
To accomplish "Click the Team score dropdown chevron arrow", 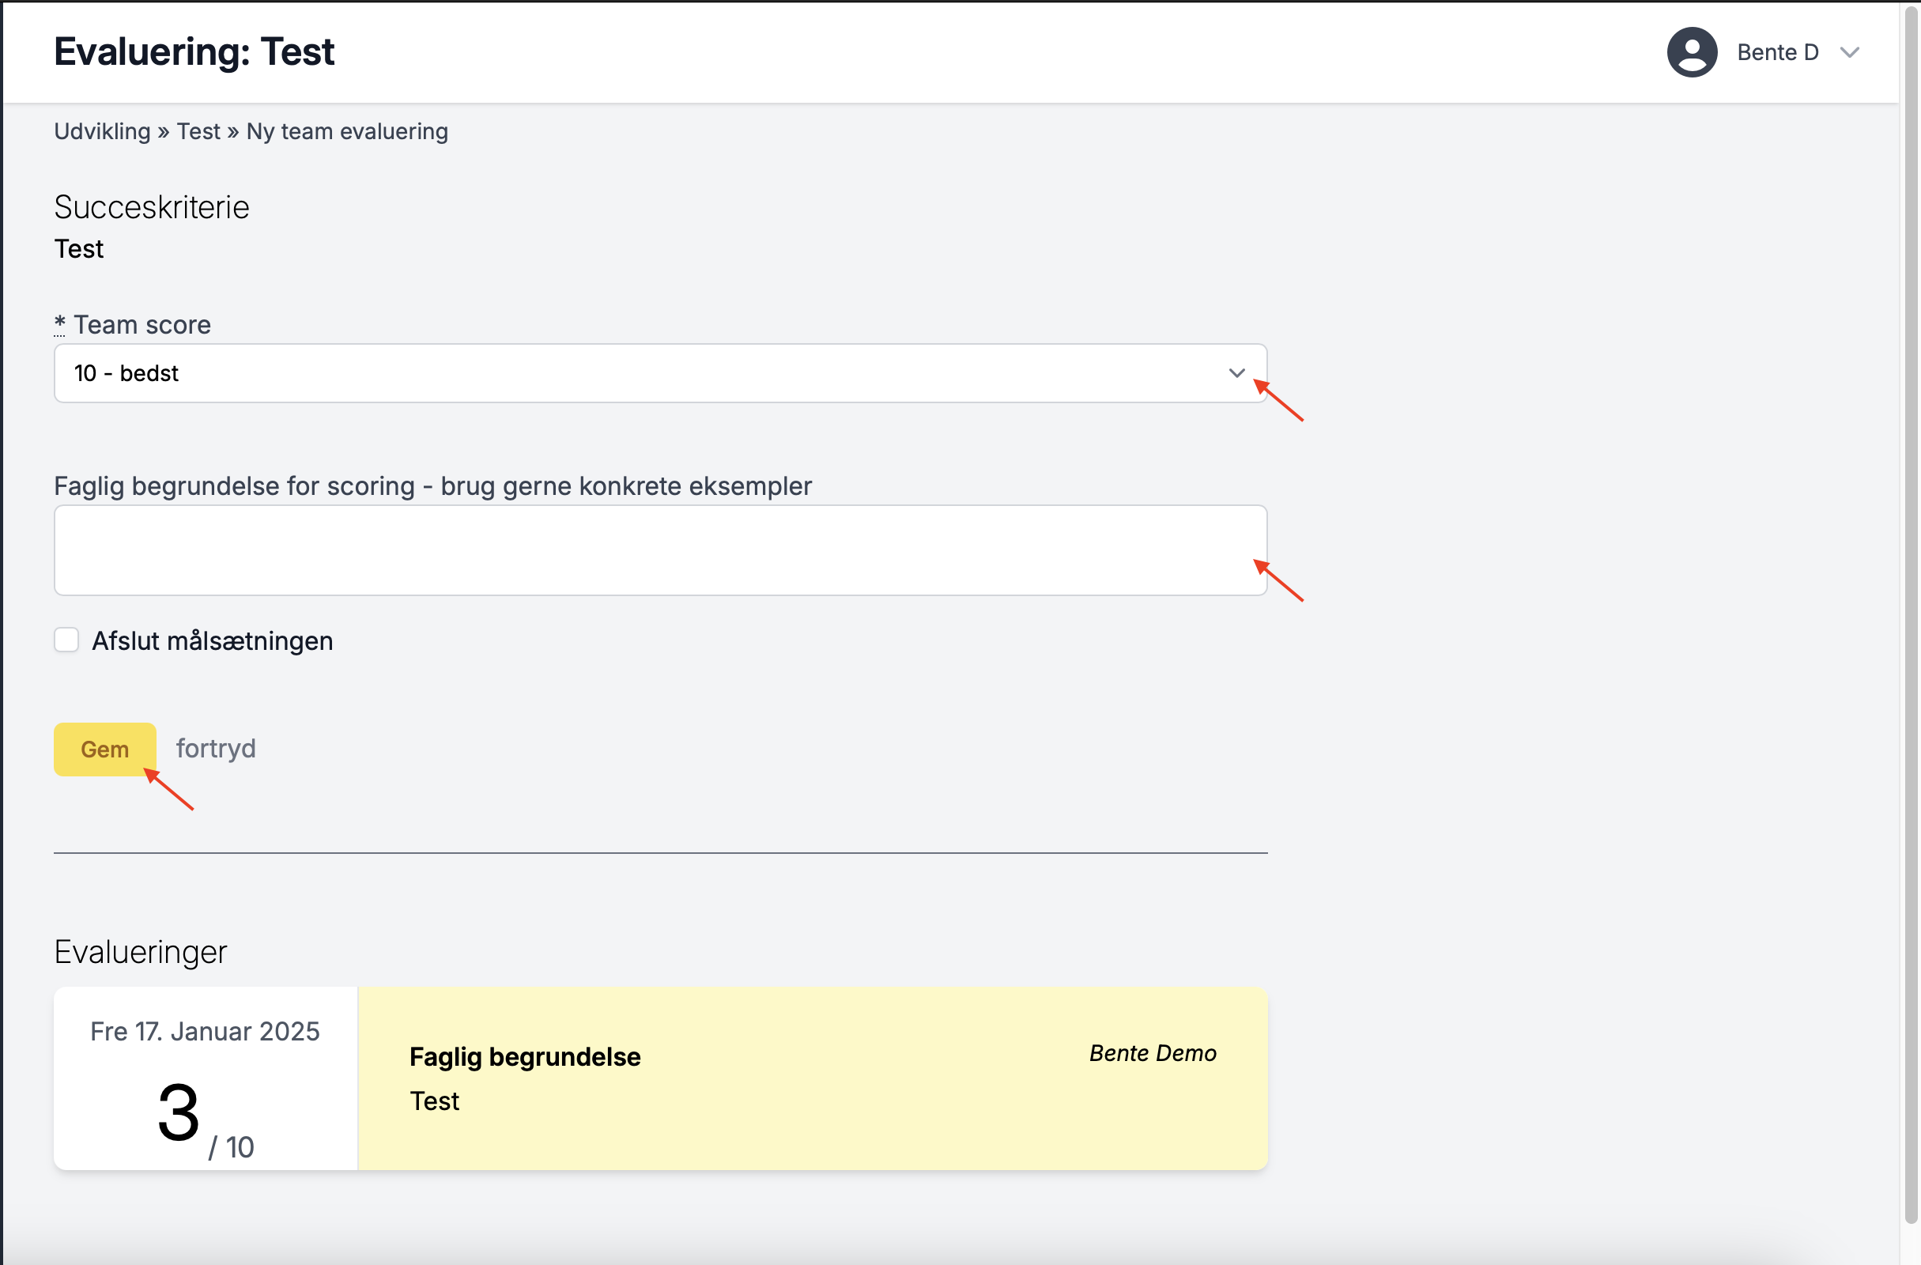I will click(1236, 373).
